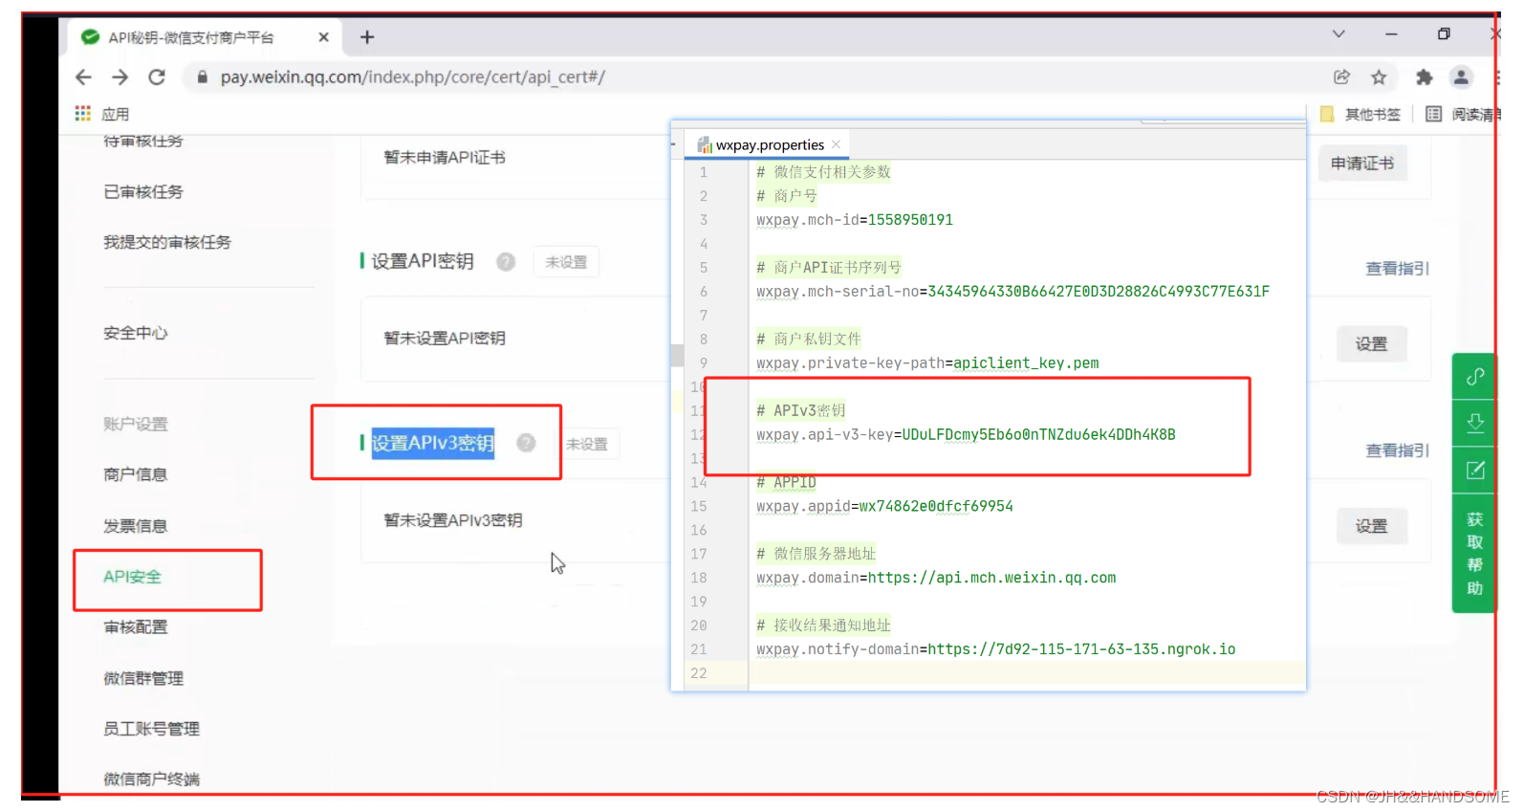Click the wxpay.appid line in the editor
1524x812 pixels.
coord(884,507)
